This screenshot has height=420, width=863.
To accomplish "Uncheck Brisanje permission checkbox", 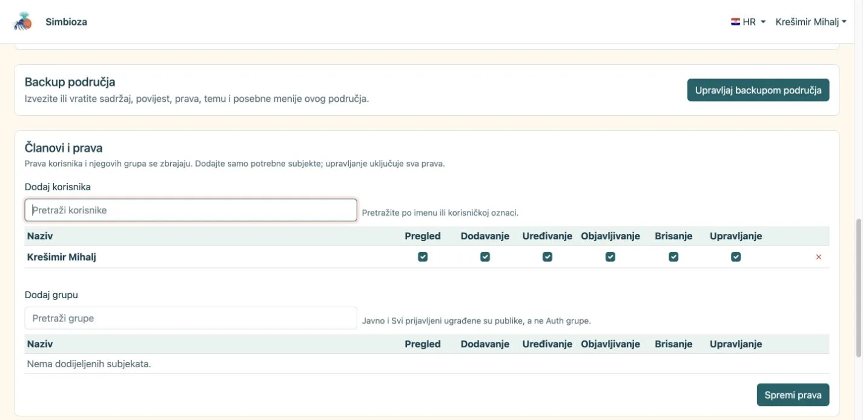I will pos(673,257).
